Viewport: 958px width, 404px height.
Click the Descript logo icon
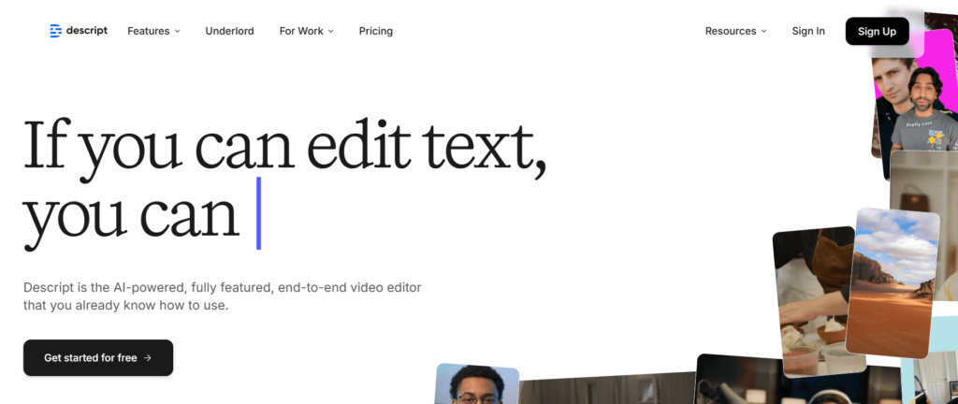tap(55, 31)
